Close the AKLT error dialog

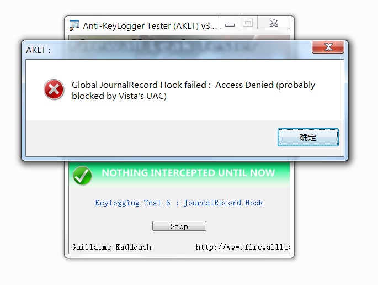click(328, 47)
